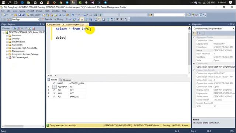Click the Paste icon in toolbar
The height and width of the screenshot is (133, 236).
point(68,15)
